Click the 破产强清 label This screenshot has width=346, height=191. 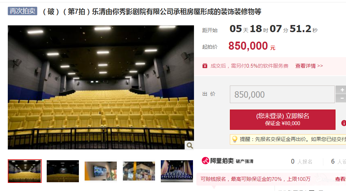coord(244,161)
